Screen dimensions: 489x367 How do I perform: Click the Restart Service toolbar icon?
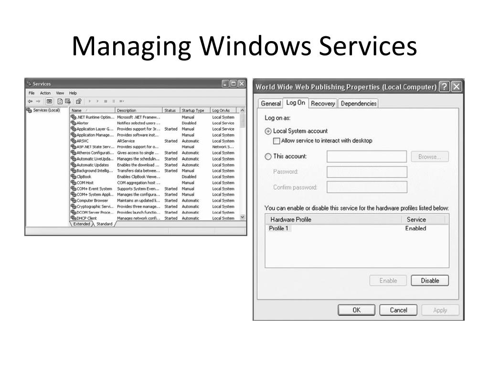click(x=122, y=101)
